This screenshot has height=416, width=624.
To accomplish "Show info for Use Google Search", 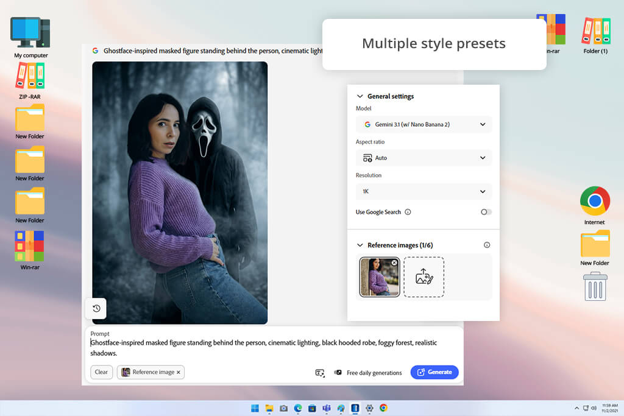I will [408, 212].
